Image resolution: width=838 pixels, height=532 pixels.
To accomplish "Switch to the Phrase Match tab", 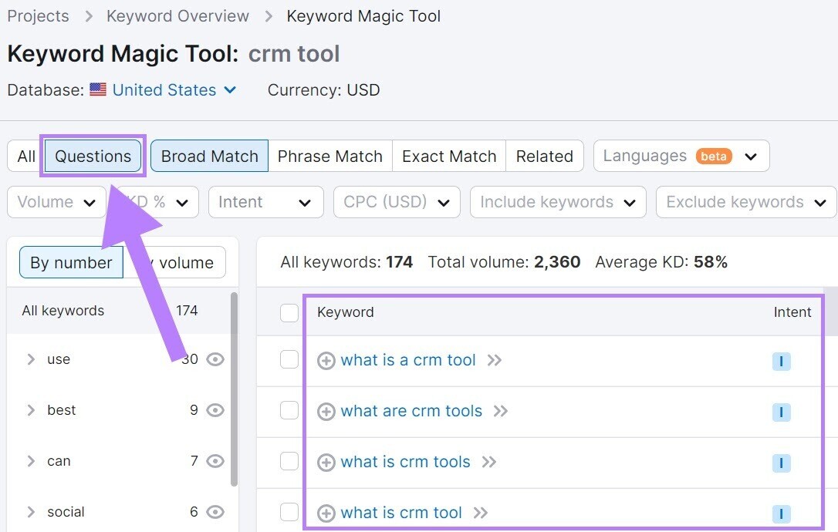I will point(329,157).
